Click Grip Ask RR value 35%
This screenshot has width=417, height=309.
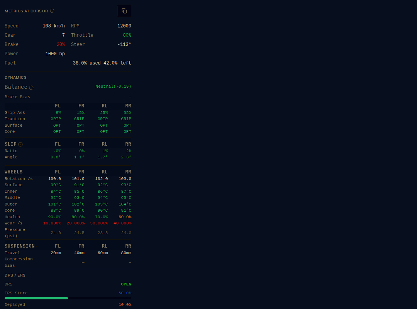[127, 113]
